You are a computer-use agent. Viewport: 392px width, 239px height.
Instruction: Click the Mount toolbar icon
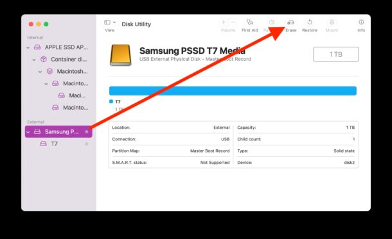(332, 22)
